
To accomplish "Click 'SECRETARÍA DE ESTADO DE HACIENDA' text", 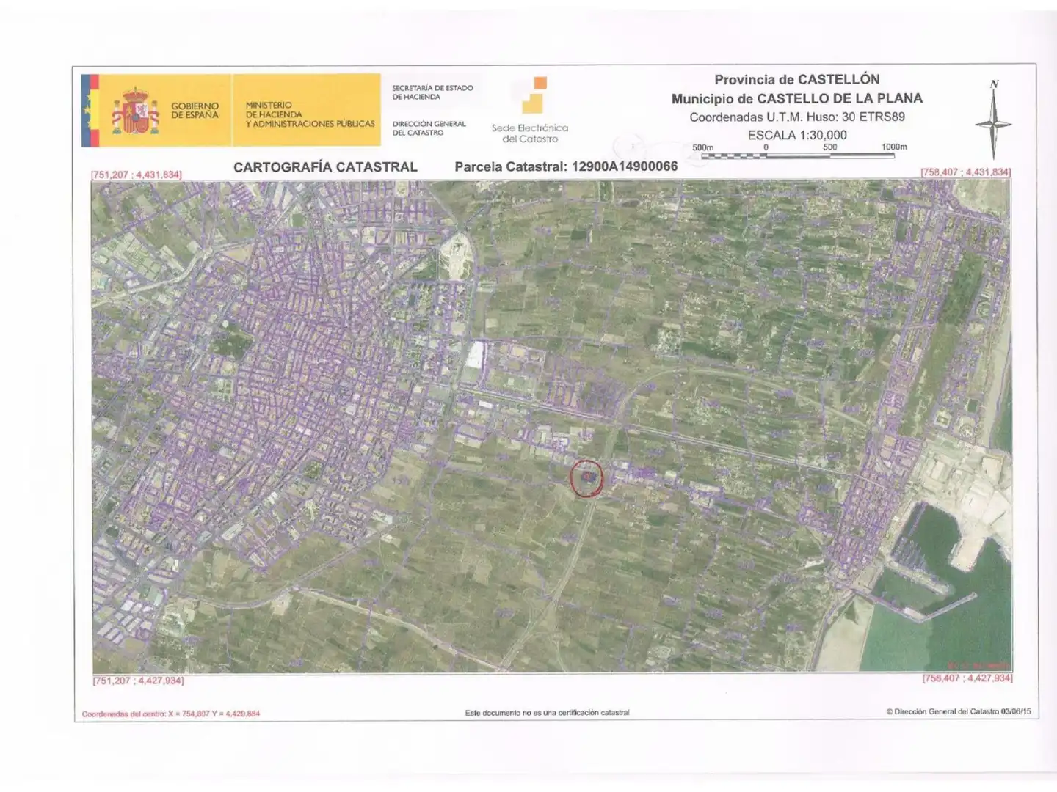I will pyautogui.click(x=432, y=92).
